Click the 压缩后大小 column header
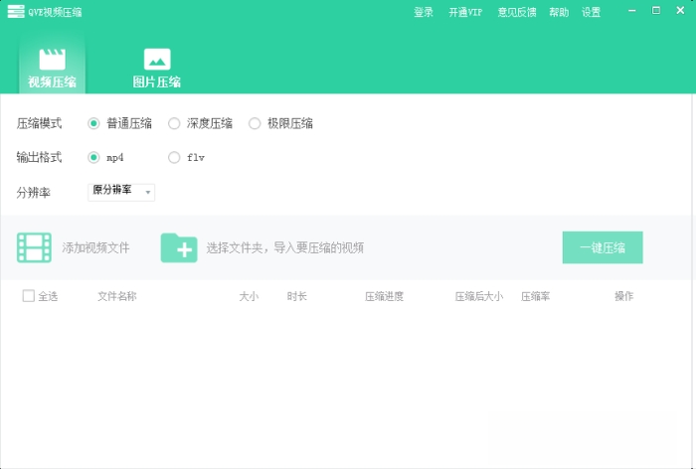This screenshot has height=469, width=696. (479, 296)
